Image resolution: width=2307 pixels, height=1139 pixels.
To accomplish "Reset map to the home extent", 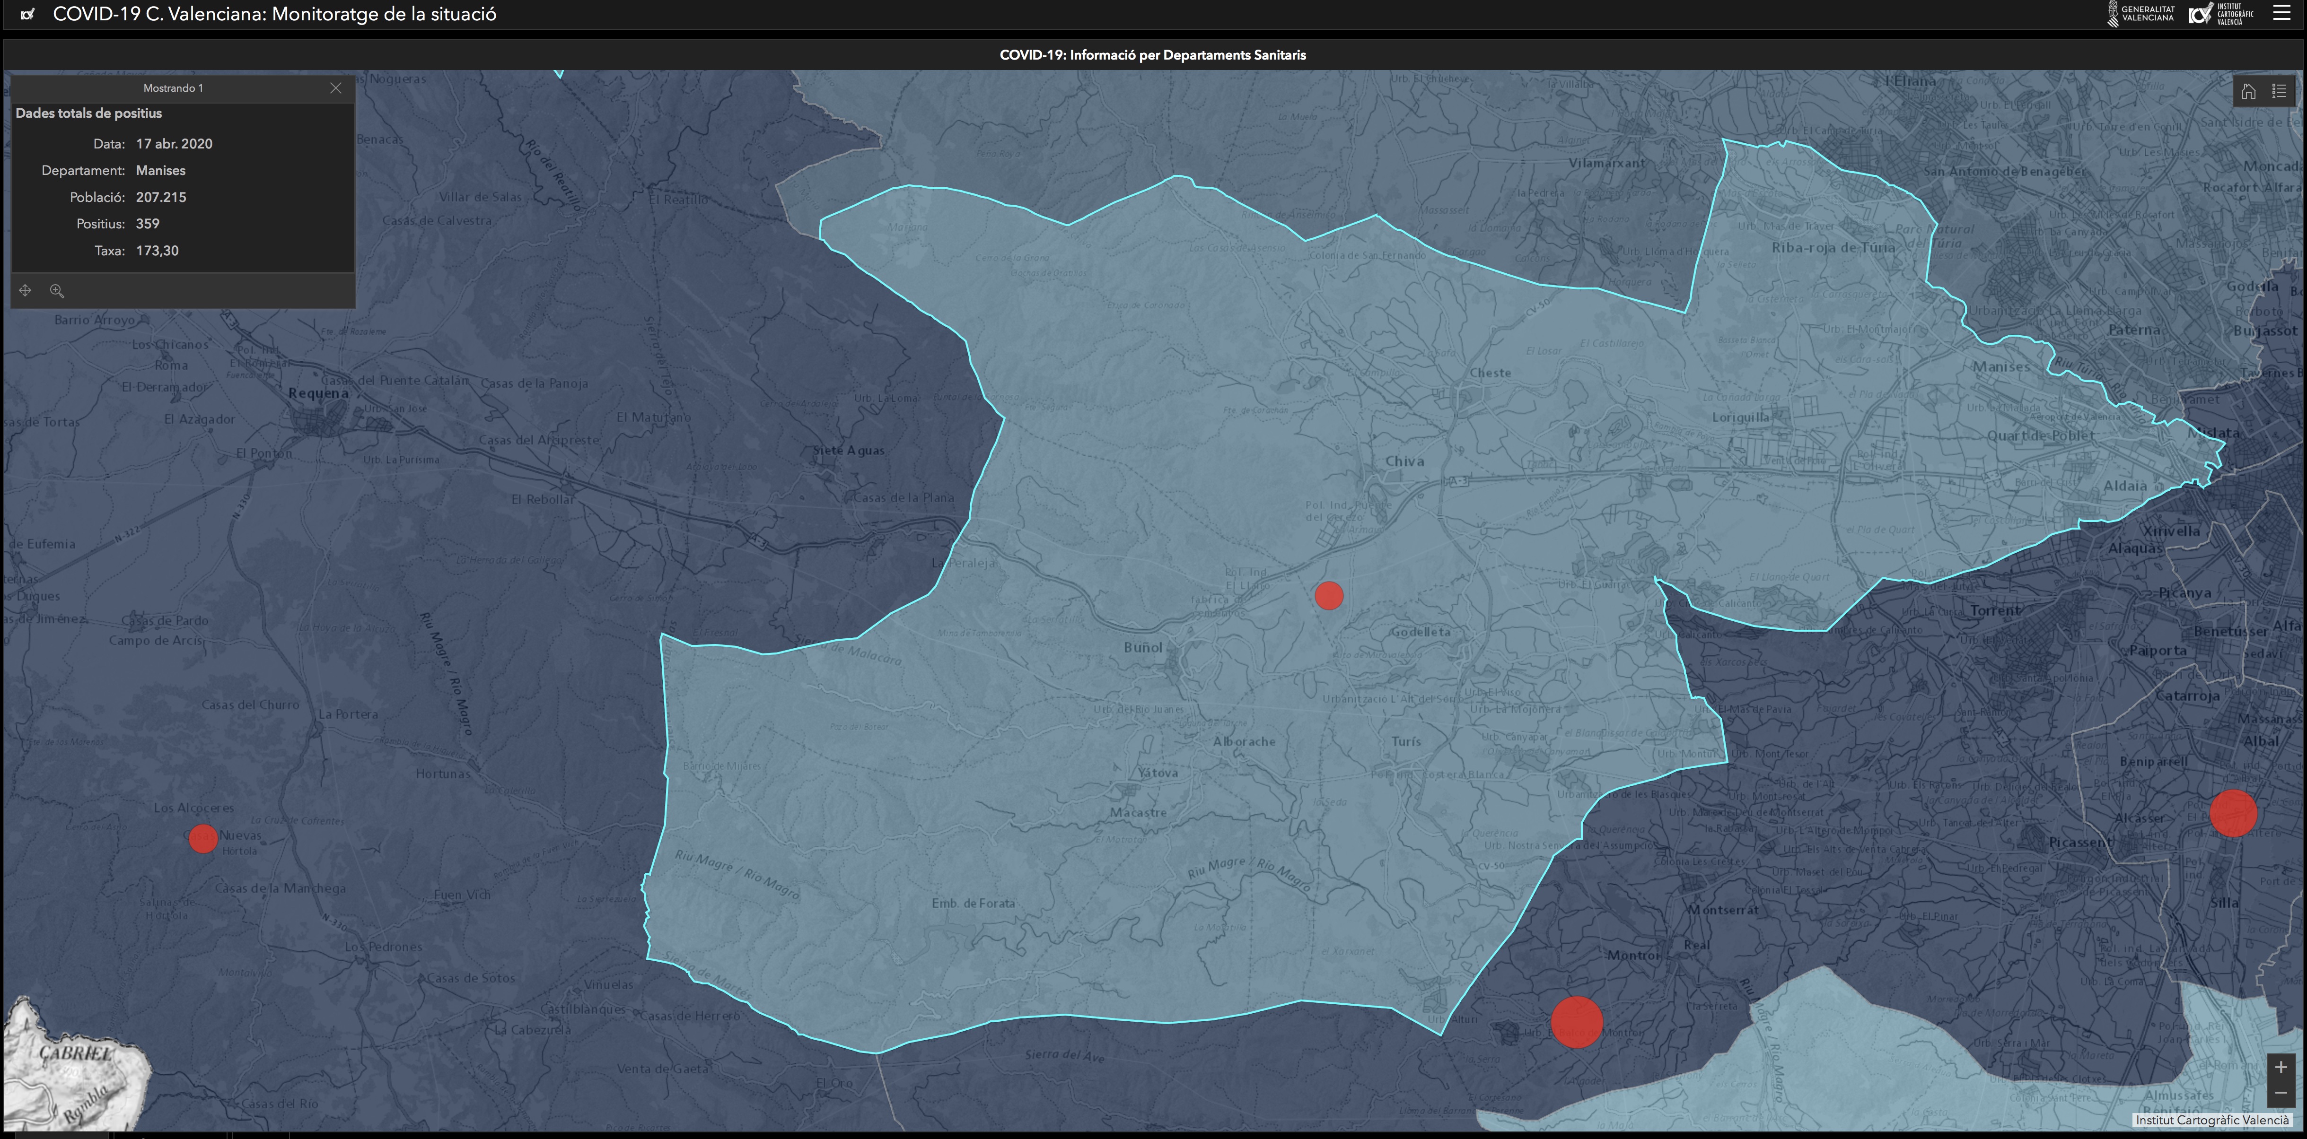I will (x=2249, y=91).
